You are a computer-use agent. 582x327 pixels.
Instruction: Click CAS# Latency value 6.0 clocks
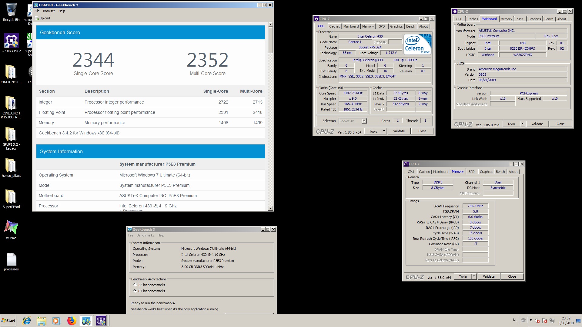tap(475, 217)
